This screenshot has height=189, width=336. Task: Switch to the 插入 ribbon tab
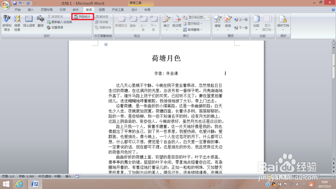click(31, 10)
